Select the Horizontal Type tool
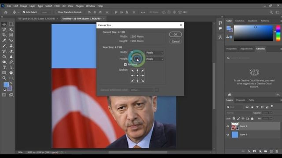The height and width of the screenshot is (158, 282). [4, 67]
